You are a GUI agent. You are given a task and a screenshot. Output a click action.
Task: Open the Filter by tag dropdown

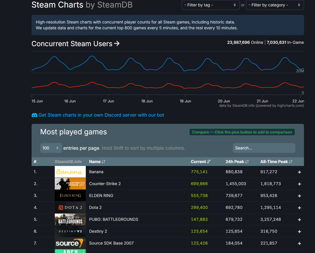point(210,5)
